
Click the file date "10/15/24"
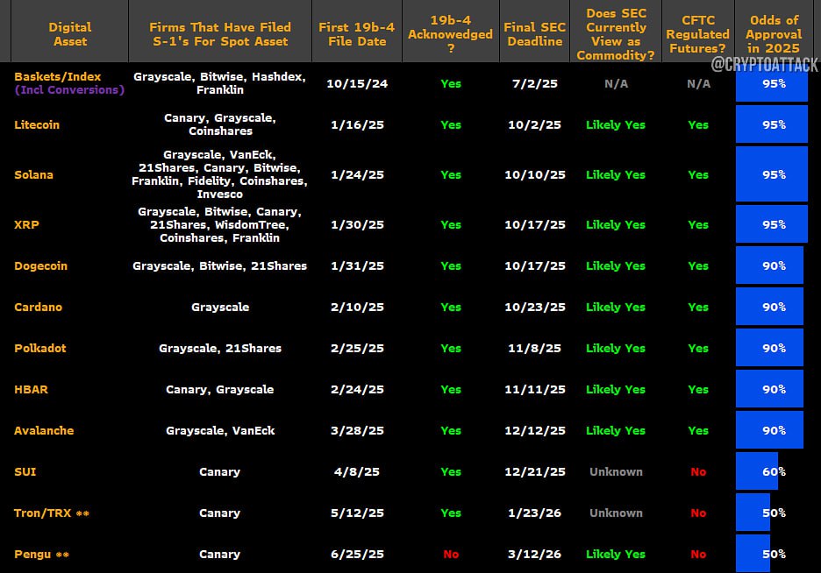point(357,83)
